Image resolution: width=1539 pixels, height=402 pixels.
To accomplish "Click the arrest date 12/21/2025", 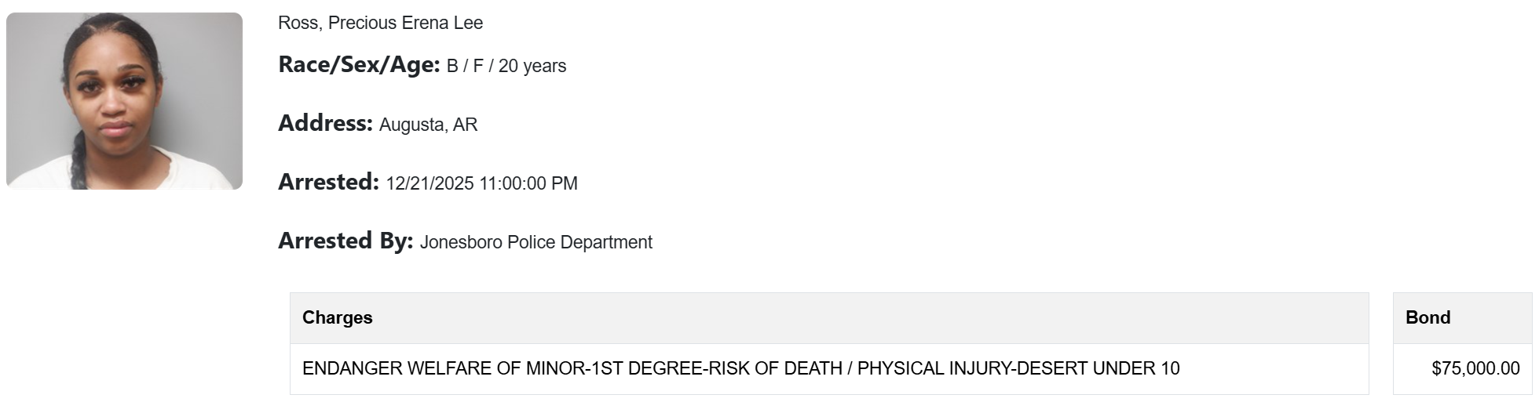I will [x=430, y=184].
